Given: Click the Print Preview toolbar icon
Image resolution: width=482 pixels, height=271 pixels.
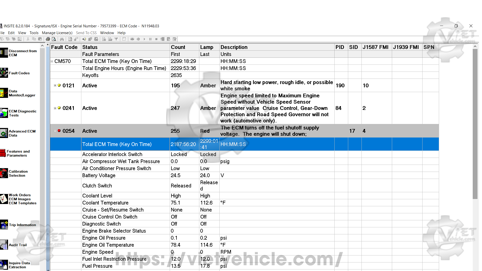Looking at the screenshot, I should point(54,39).
